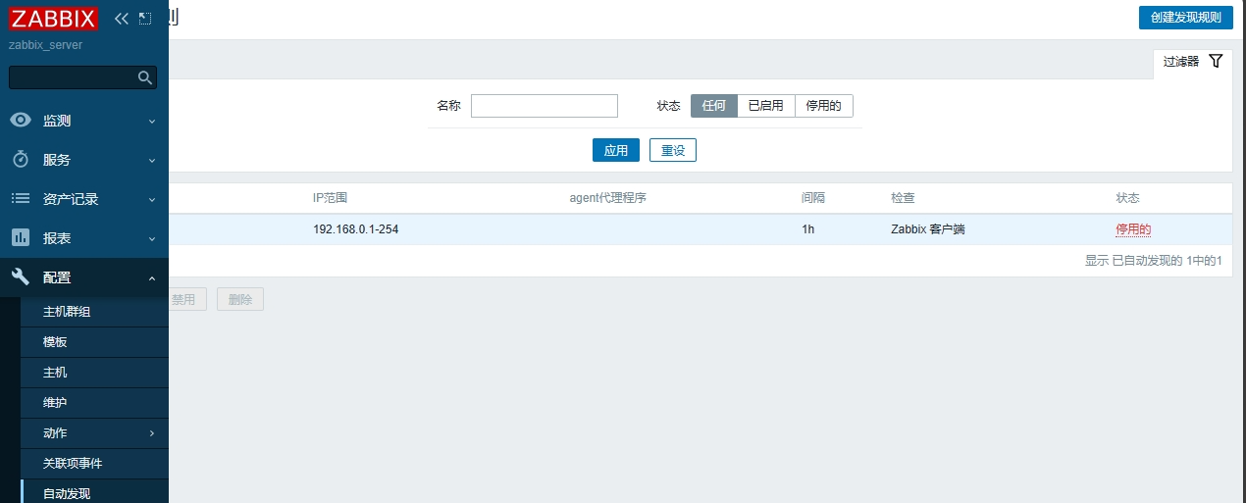Click the hide sidebar icon
The height and width of the screenshot is (503, 1246).
tap(145, 19)
